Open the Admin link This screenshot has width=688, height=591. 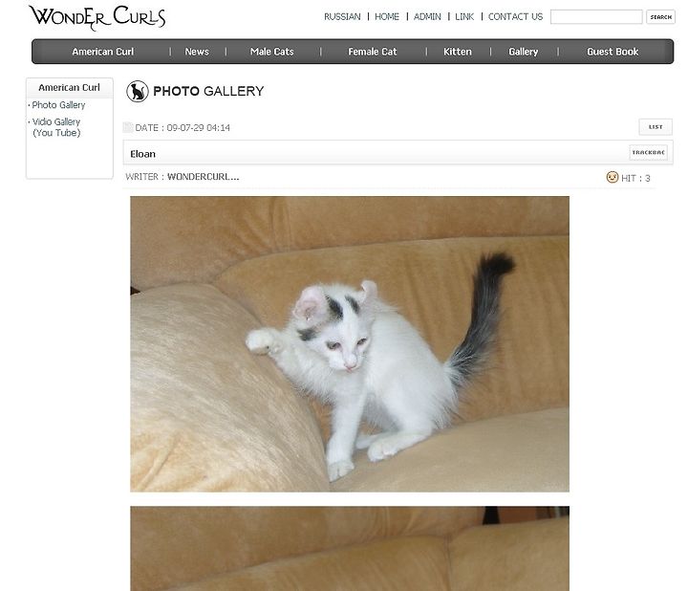tap(427, 16)
